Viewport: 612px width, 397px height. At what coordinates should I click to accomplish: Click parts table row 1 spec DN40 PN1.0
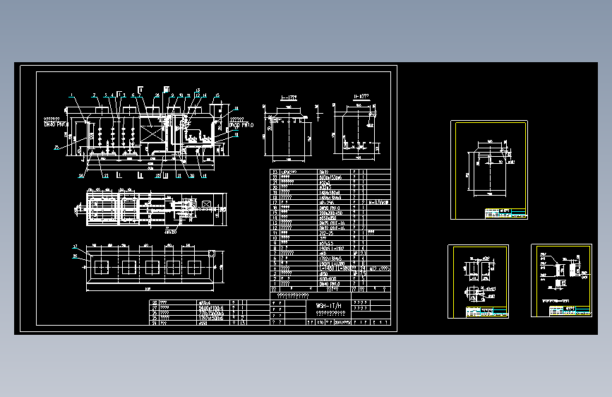point(330,284)
